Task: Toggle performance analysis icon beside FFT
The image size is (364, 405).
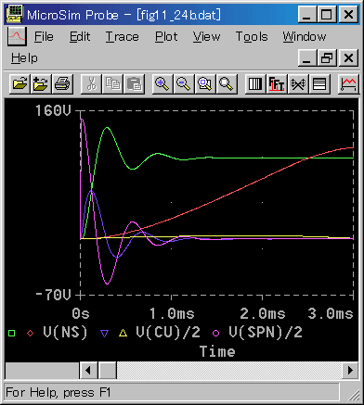Action: point(298,84)
